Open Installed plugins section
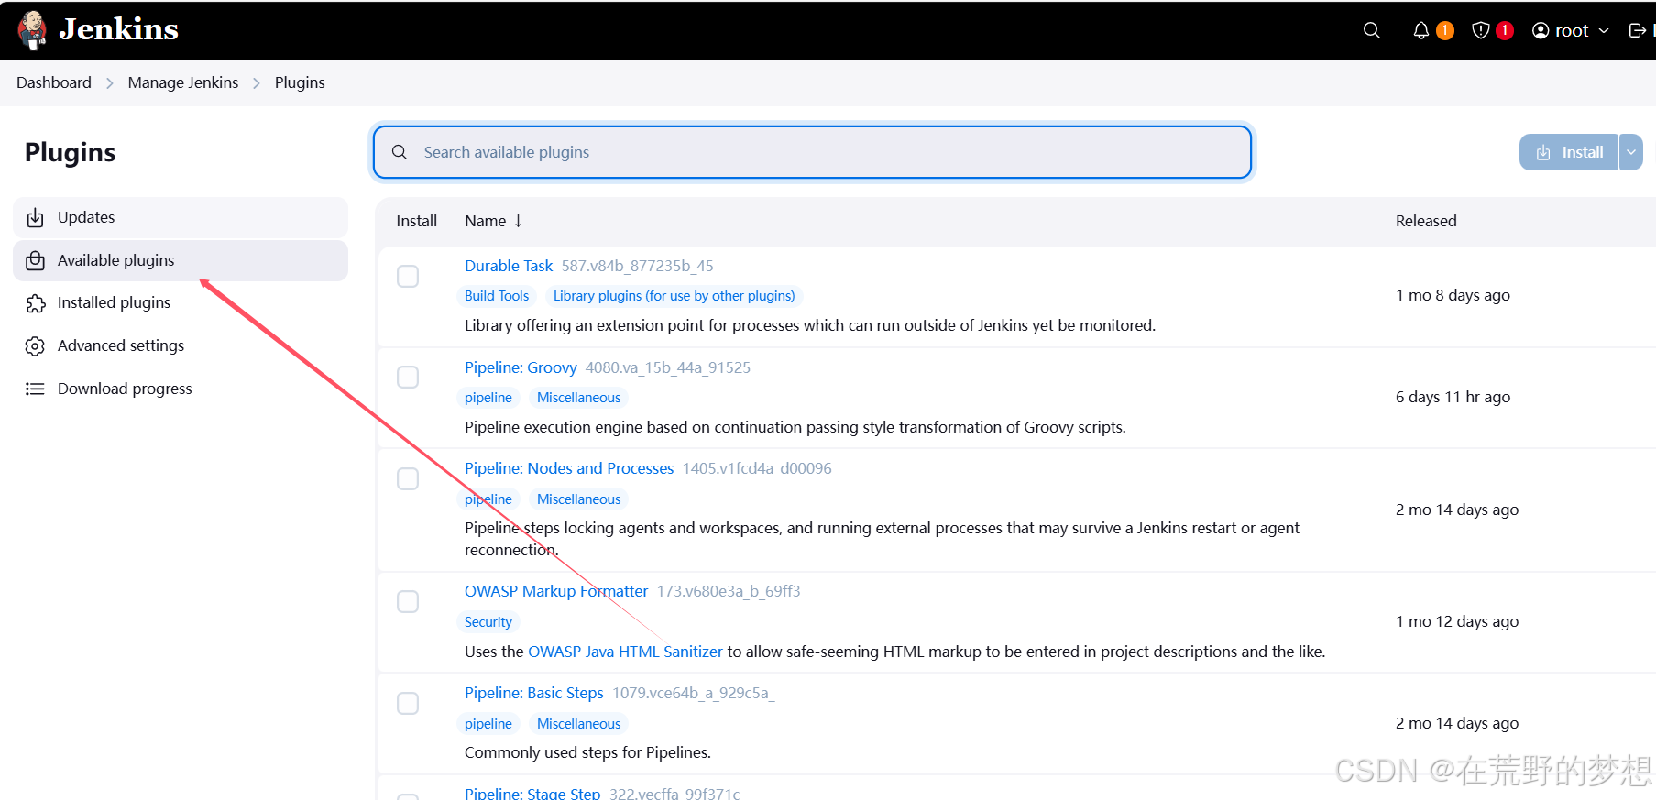Image resolution: width=1656 pixels, height=800 pixels. click(x=181, y=303)
